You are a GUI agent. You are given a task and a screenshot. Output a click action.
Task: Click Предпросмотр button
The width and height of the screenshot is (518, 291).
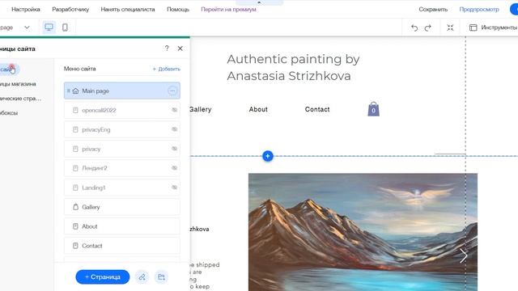click(x=479, y=9)
